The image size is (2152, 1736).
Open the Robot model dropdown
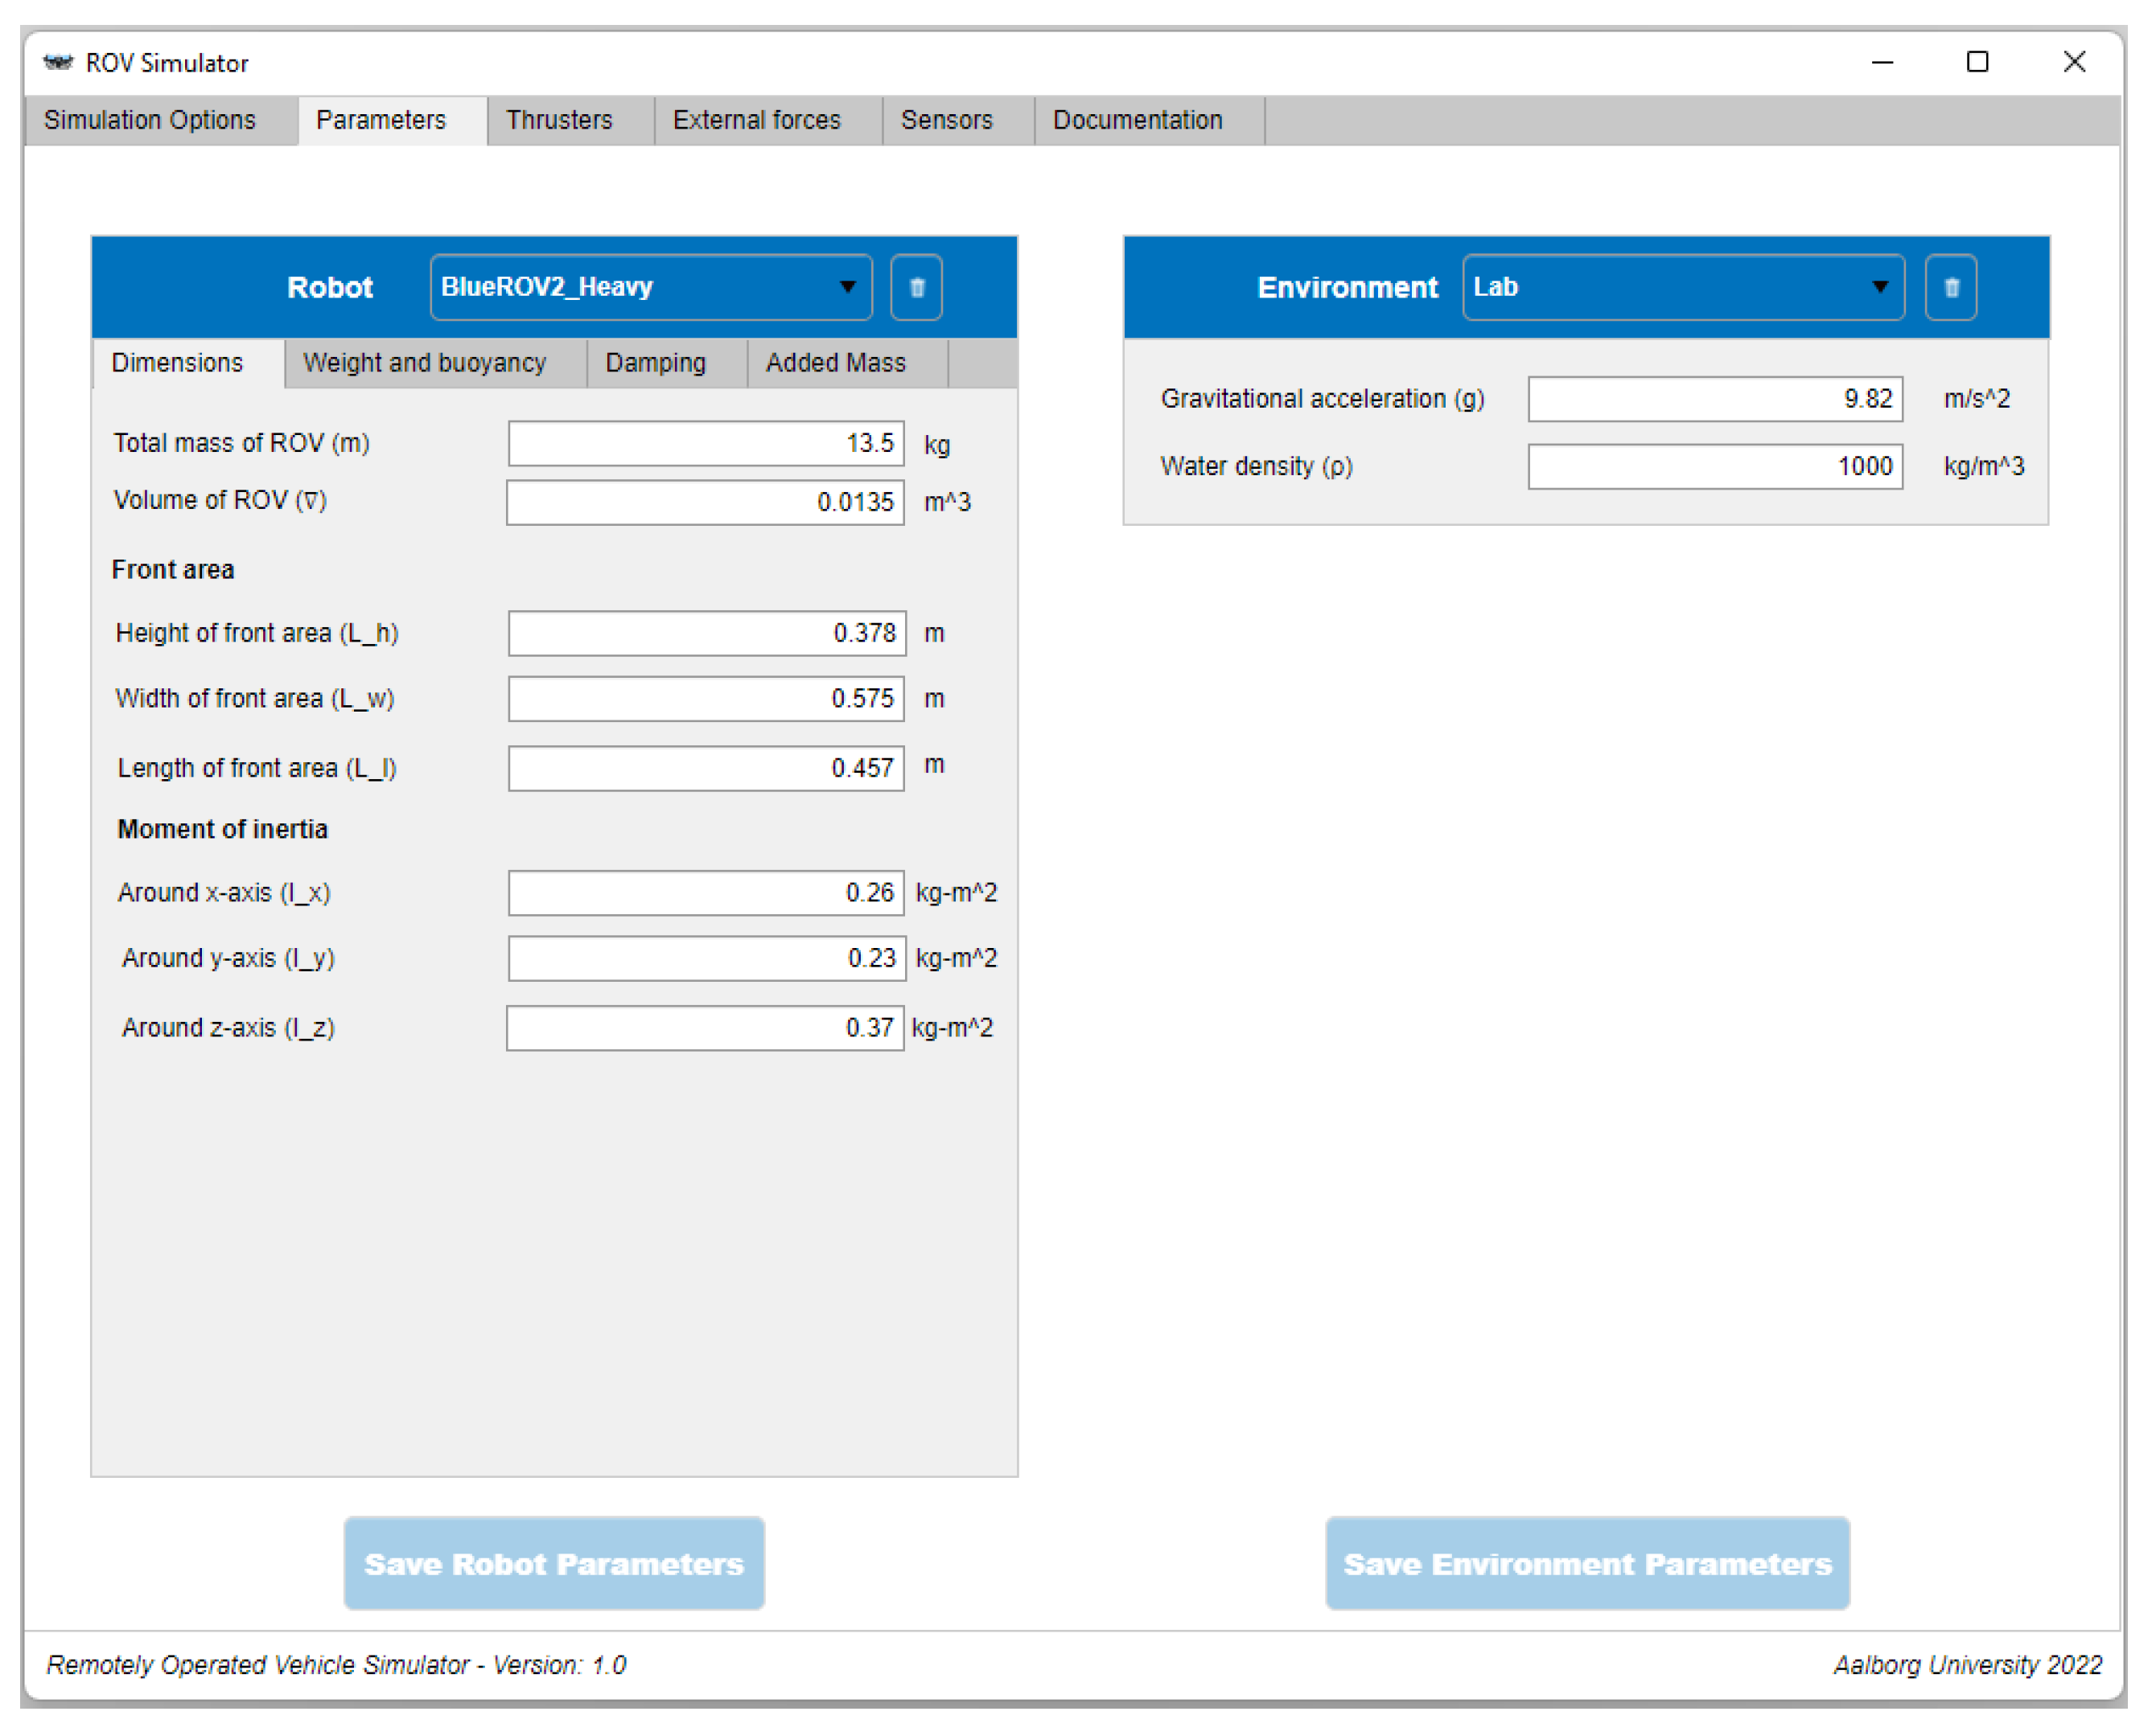point(650,288)
